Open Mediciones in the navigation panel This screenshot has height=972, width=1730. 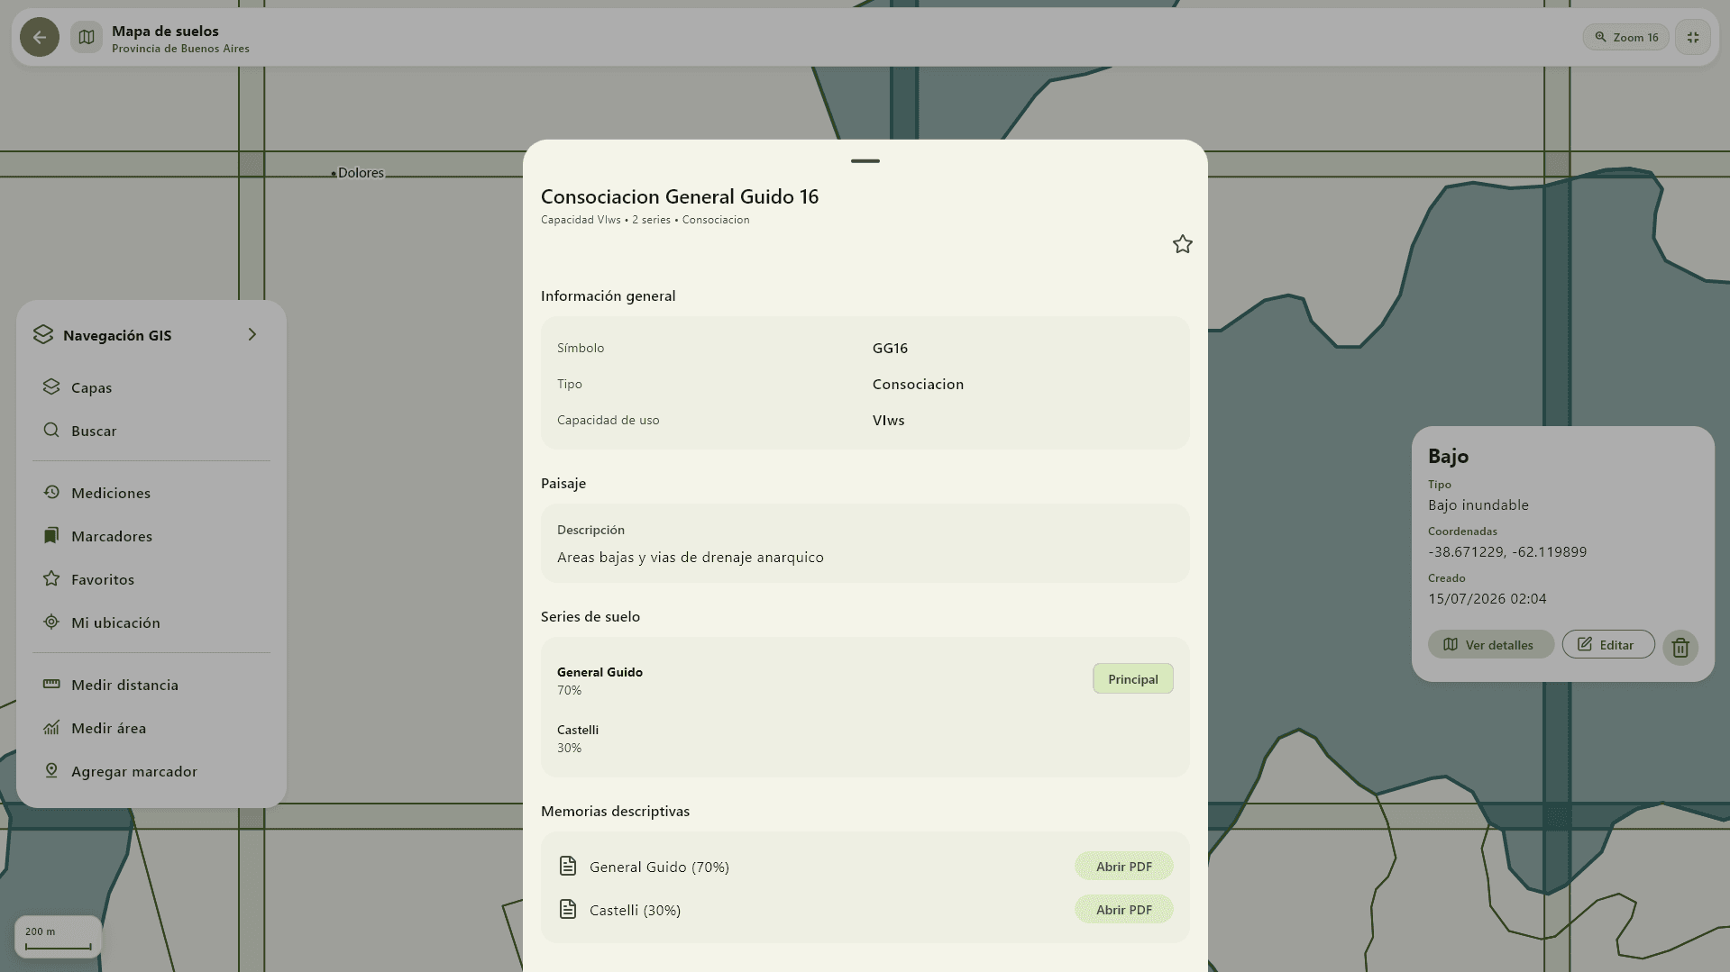151,493
